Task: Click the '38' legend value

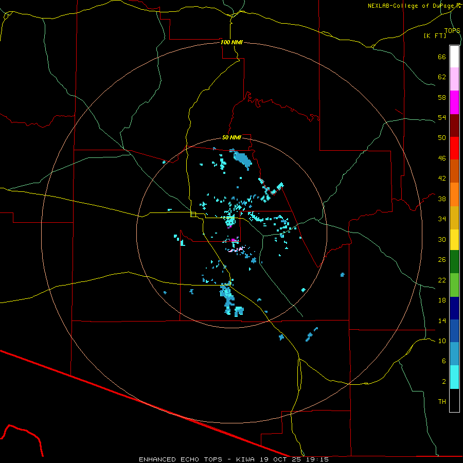Action: coord(442,199)
